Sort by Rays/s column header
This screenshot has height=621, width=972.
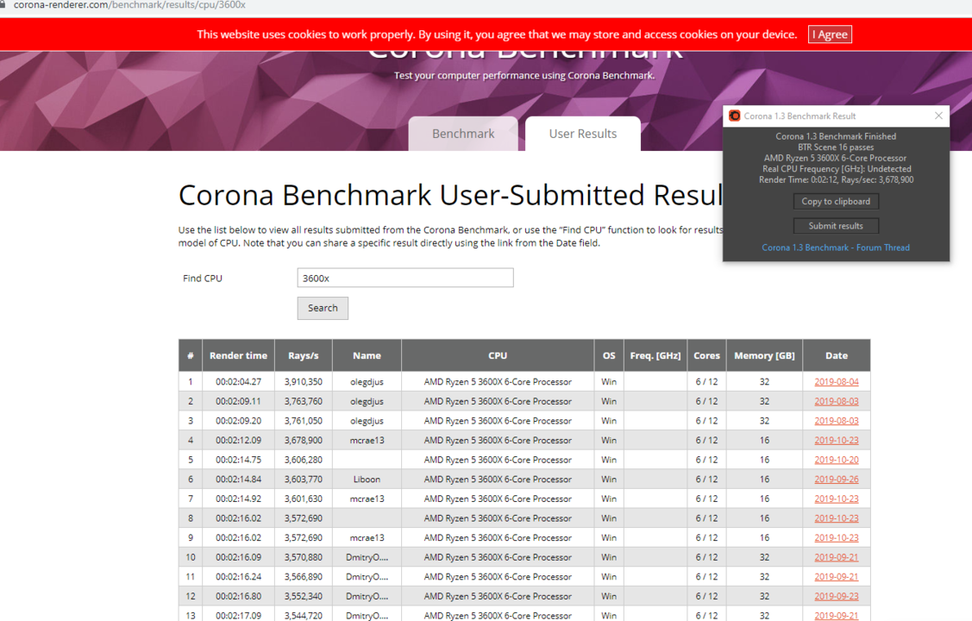pyautogui.click(x=303, y=355)
